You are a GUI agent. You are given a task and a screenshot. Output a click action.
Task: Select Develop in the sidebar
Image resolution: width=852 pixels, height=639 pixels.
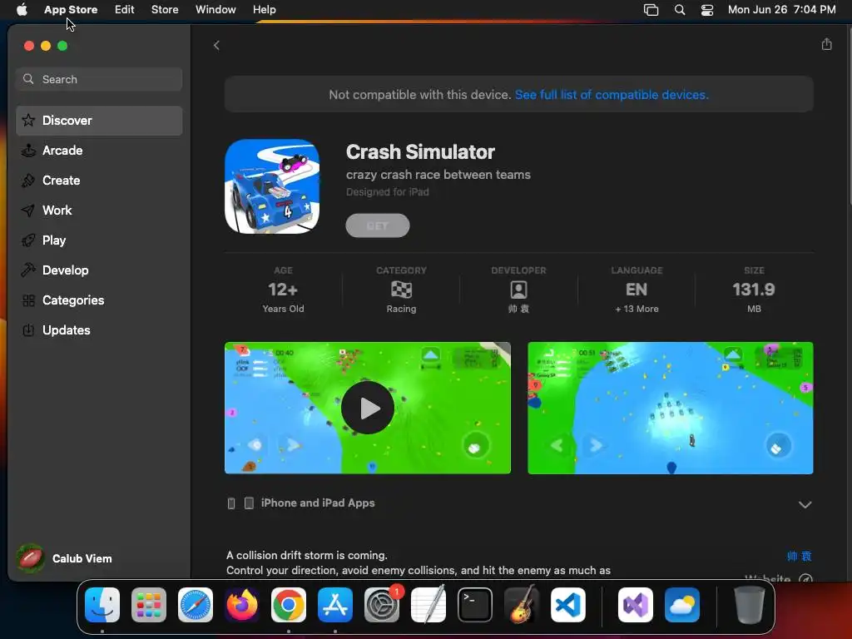(x=99, y=270)
